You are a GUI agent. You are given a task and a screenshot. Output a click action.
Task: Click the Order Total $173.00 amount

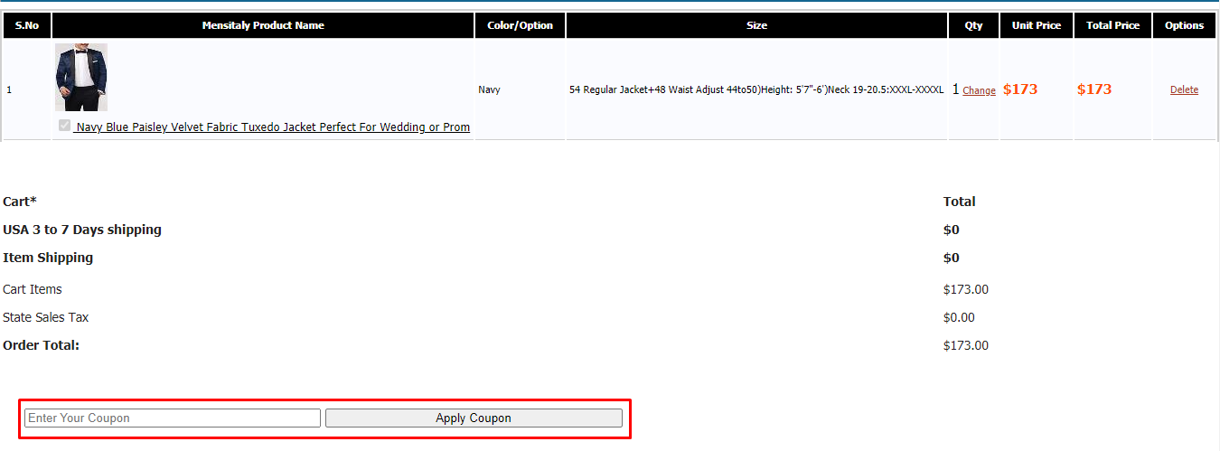point(966,345)
